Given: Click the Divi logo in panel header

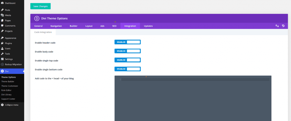Looking at the screenshot, I should [x=37, y=18].
